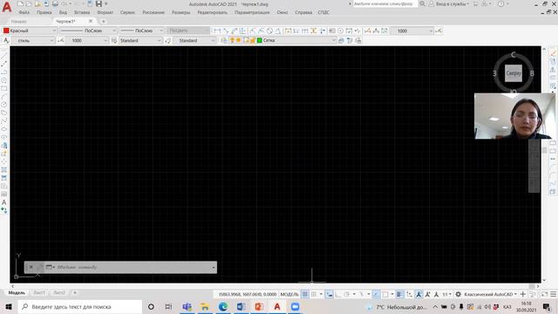This screenshot has height=314, width=558.
Task: Expand the 1000 dimension style dropdown on second row
Action: click(x=105, y=41)
